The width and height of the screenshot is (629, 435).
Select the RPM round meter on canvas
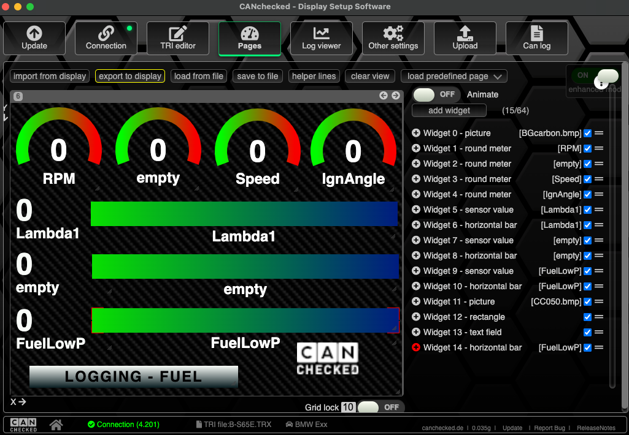(x=58, y=148)
